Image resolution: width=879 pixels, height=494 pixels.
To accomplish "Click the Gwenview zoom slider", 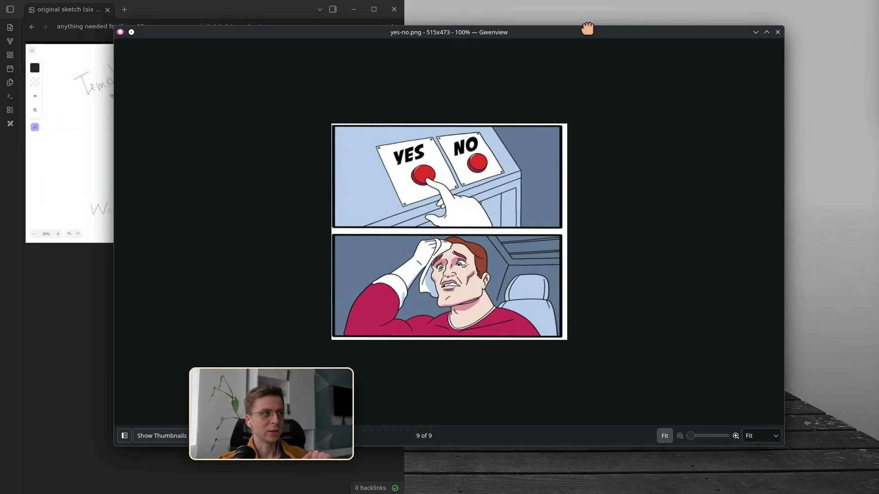I will point(708,436).
